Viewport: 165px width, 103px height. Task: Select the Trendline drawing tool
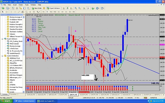19,12
